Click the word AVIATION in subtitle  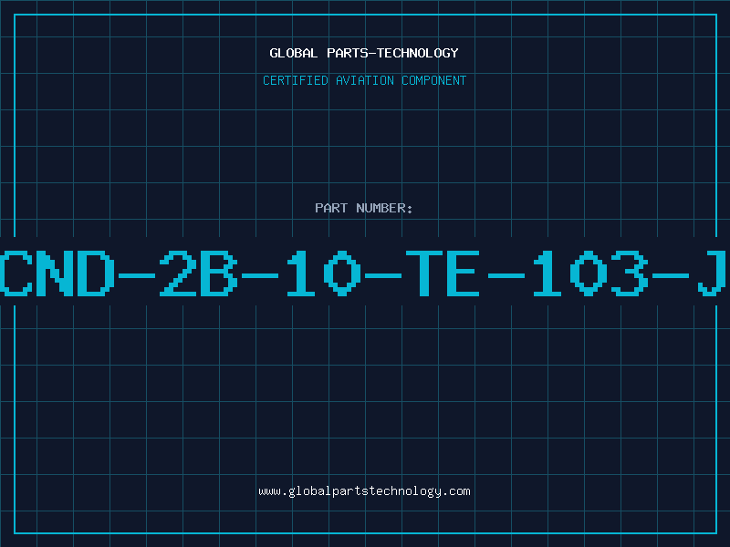point(364,80)
